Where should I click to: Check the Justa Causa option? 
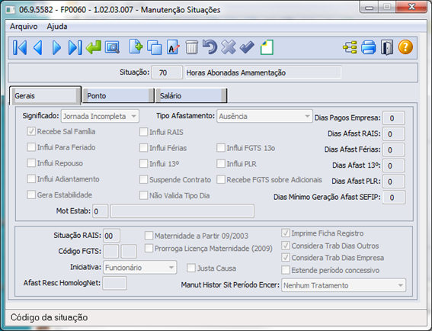(191, 268)
